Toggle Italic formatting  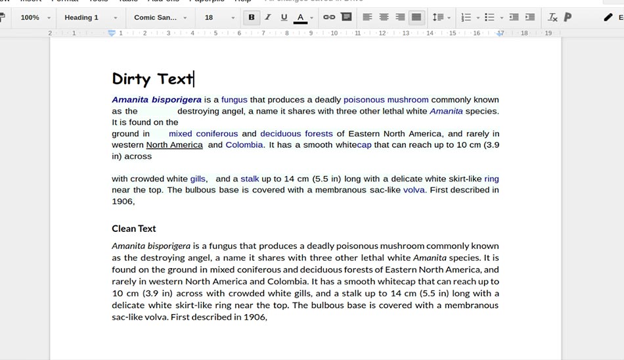(268, 17)
